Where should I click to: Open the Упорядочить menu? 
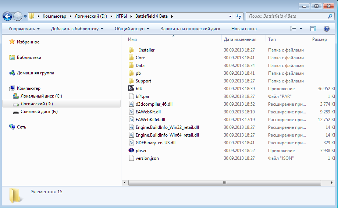(x=24, y=29)
